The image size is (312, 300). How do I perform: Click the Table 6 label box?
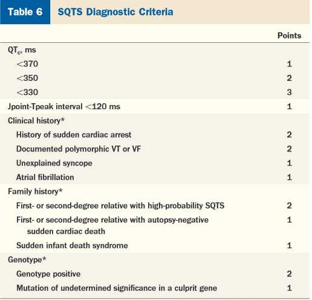point(25,12)
